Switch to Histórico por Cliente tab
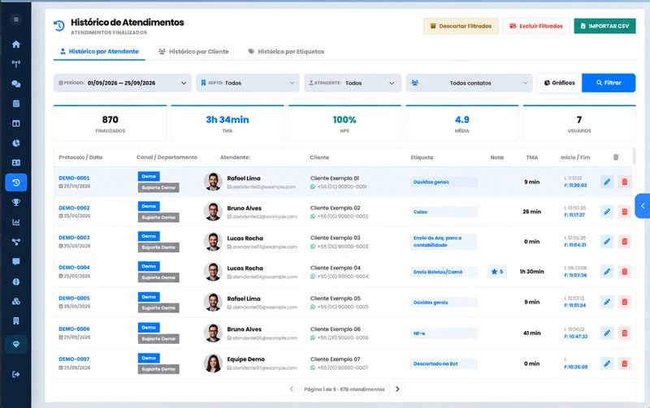 coord(193,51)
